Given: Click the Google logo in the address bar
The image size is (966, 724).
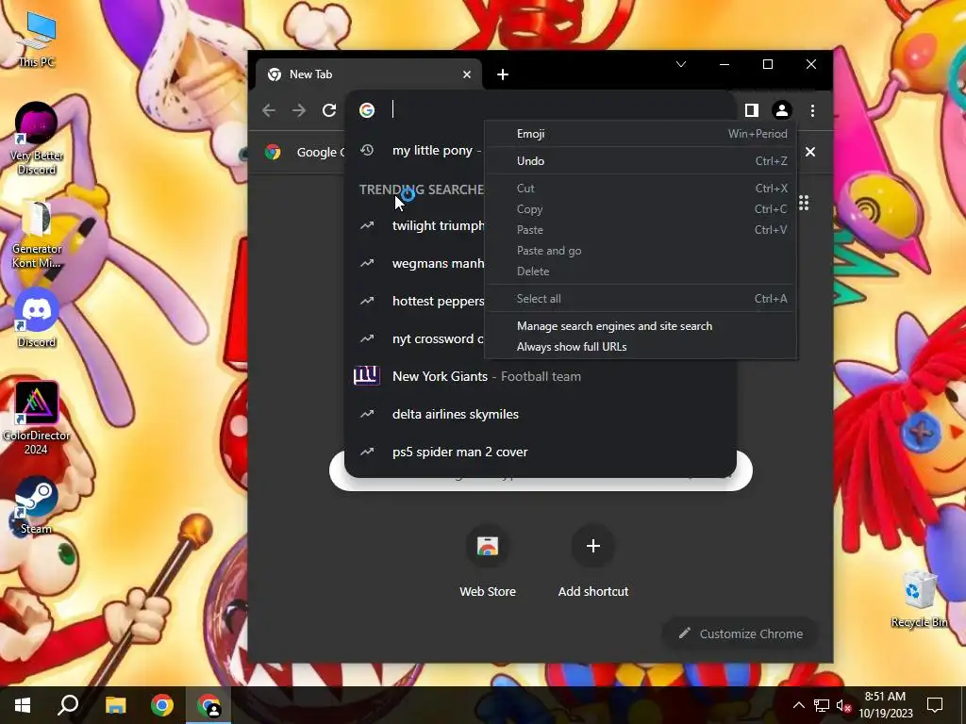Looking at the screenshot, I should tap(367, 110).
